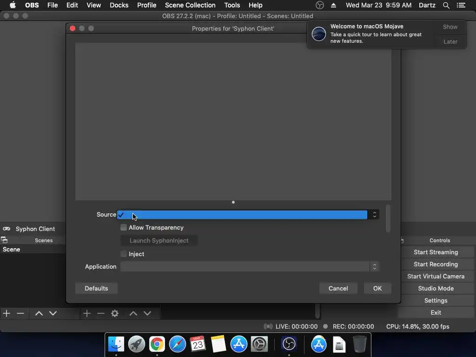The image size is (476, 357).
Task: Click the Dartz user name in menu bar
Action: tap(427, 5)
